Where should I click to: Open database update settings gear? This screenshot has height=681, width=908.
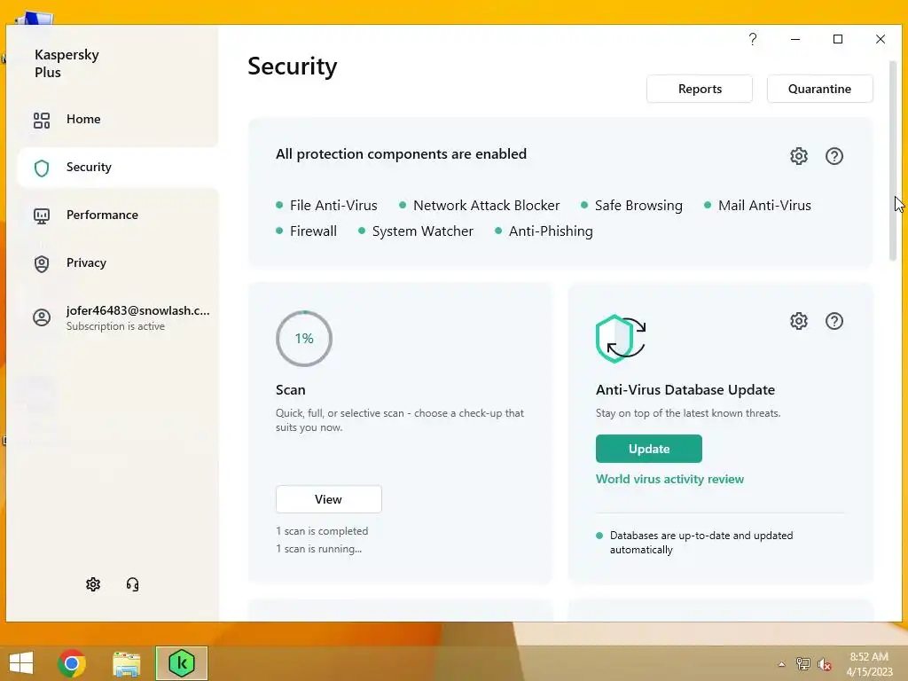[x=799, y=321]
